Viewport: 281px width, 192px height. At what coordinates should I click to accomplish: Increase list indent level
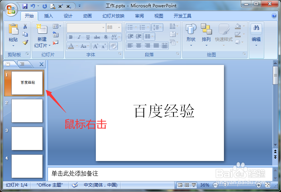click(x=138, y=37)
